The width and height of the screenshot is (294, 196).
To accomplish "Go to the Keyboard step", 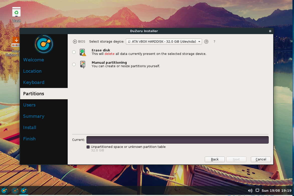I will 34,82.
